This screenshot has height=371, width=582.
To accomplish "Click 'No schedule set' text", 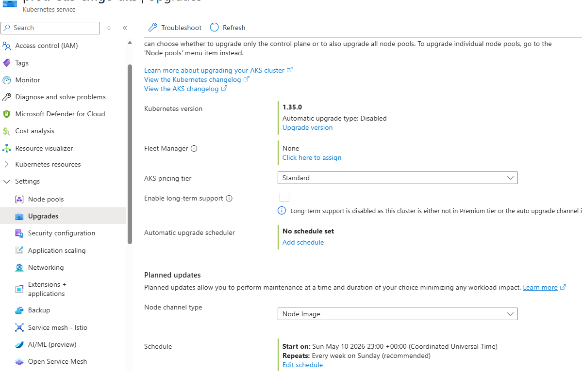I will point(308,232).
